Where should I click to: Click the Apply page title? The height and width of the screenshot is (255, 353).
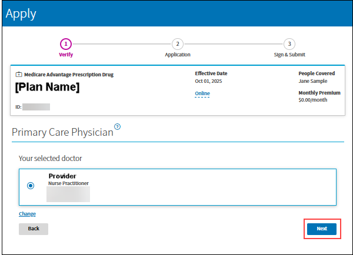[21, 14]
